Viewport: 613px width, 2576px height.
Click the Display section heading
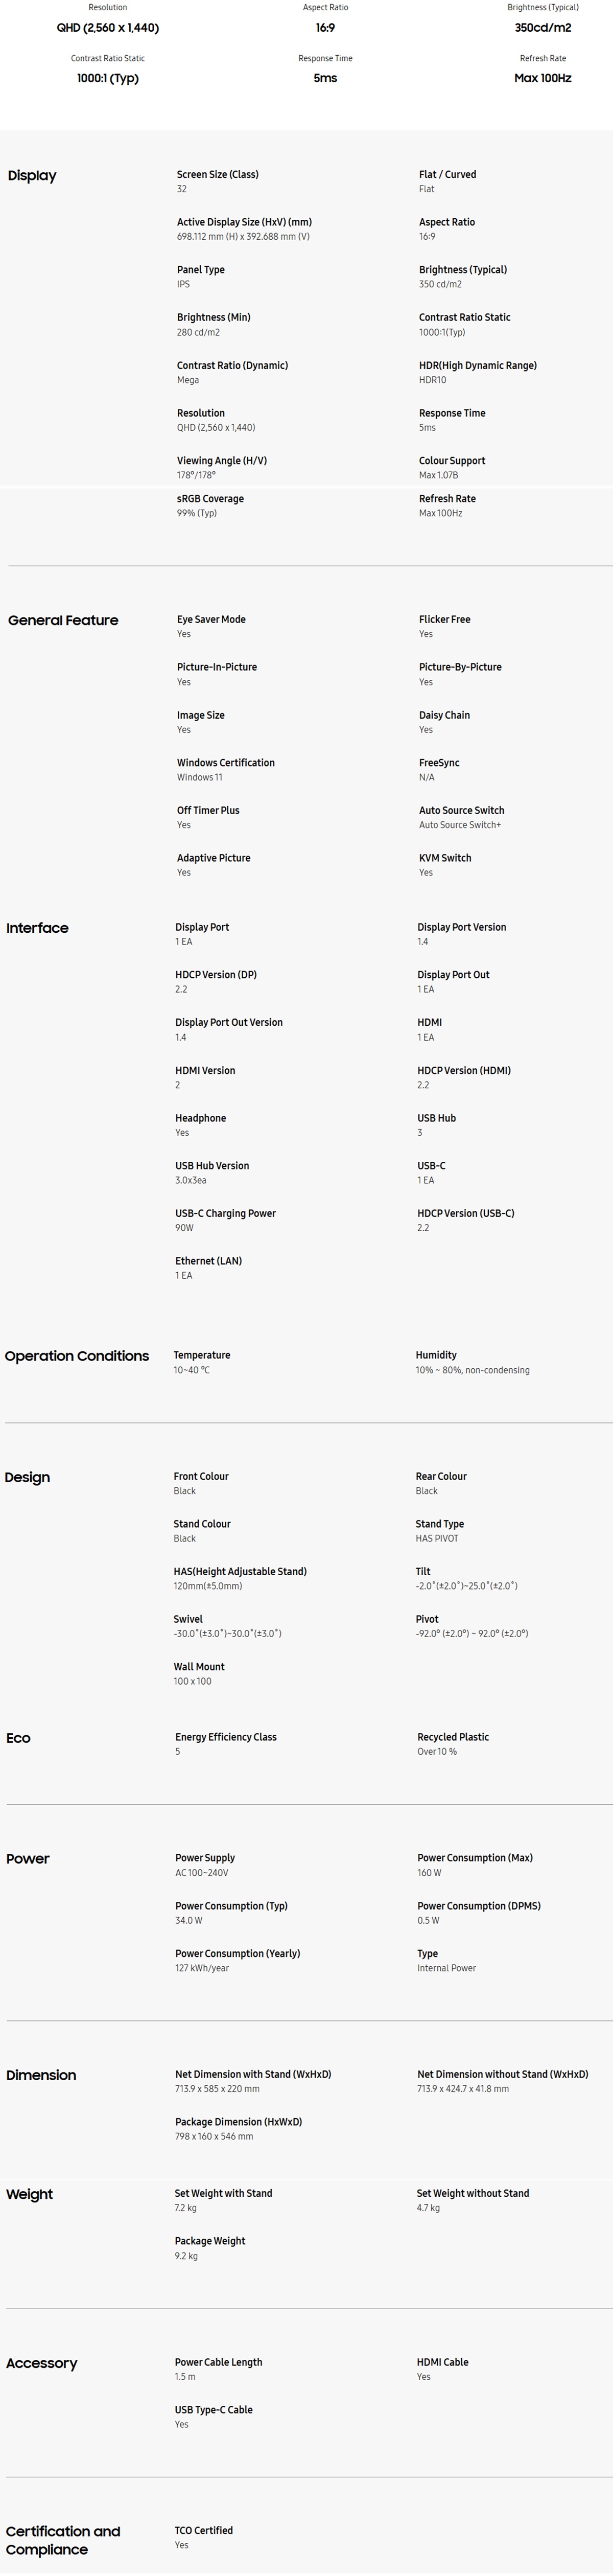coord(32,176)
